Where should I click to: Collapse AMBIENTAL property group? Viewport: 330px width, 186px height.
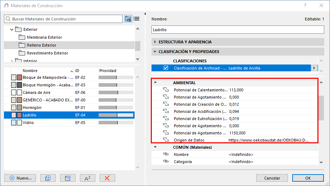[x=155, y=82]
